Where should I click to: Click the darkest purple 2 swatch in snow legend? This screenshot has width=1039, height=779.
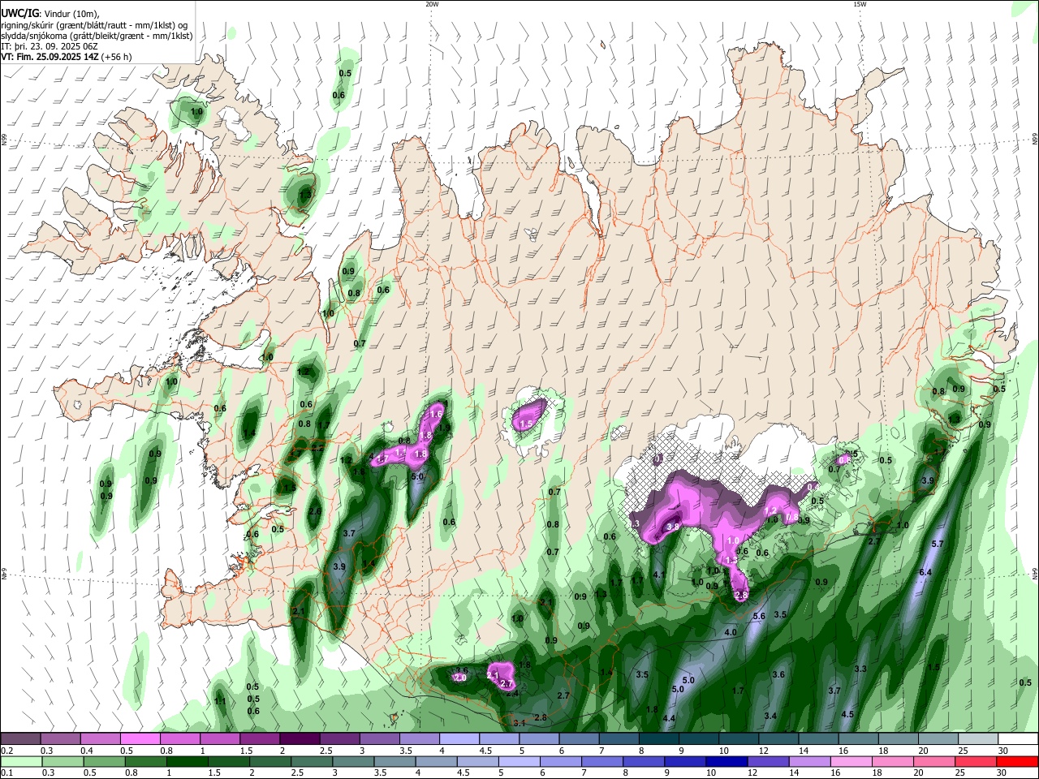coord(300,739)
